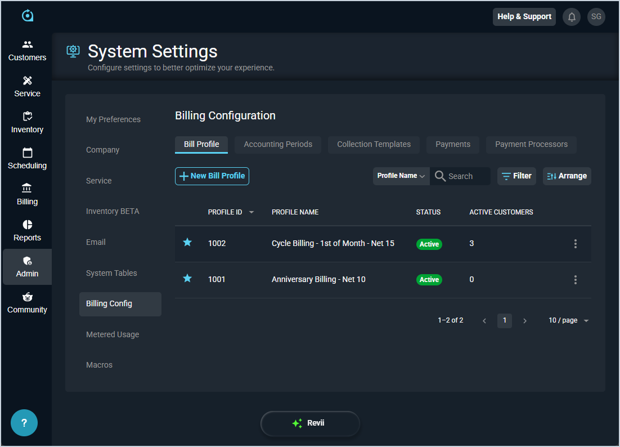Click into the Search input field

point(467,176)
